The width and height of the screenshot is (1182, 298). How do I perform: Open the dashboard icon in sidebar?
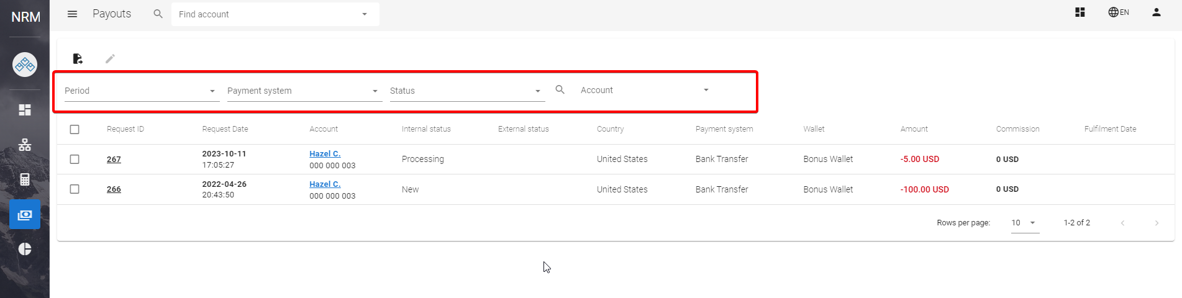(25, 110)
